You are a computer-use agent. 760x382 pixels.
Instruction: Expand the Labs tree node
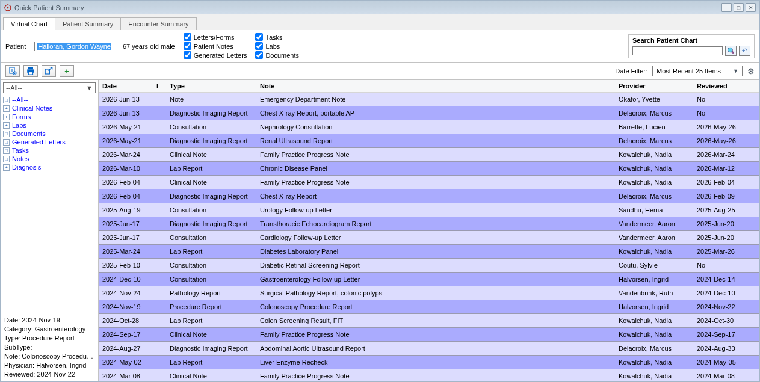click(6, 126)
